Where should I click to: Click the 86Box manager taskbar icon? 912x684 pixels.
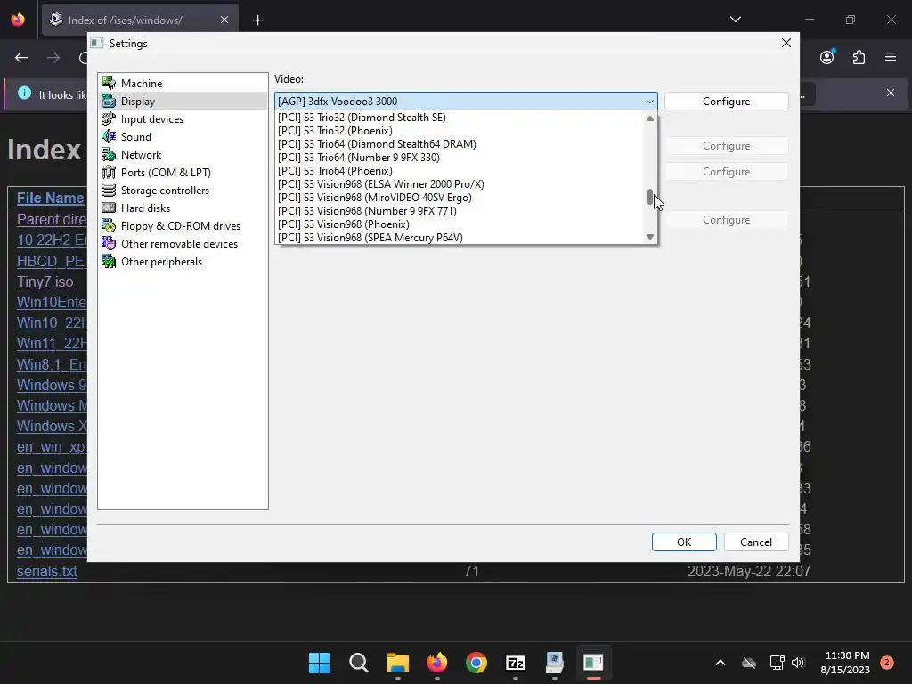[x=555, y=663]
